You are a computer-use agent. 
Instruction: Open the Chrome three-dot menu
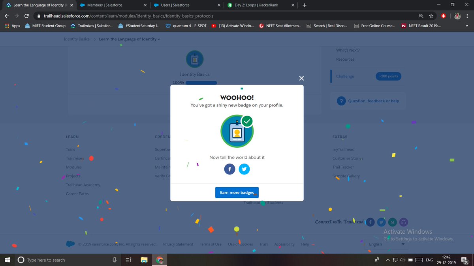[x=468, y=16]
